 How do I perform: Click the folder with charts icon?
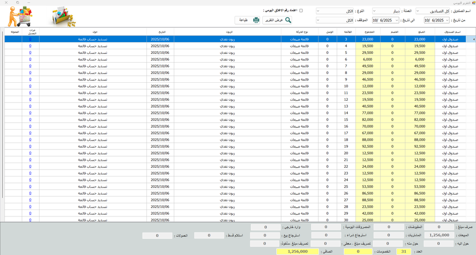click(x=64, y=17)
